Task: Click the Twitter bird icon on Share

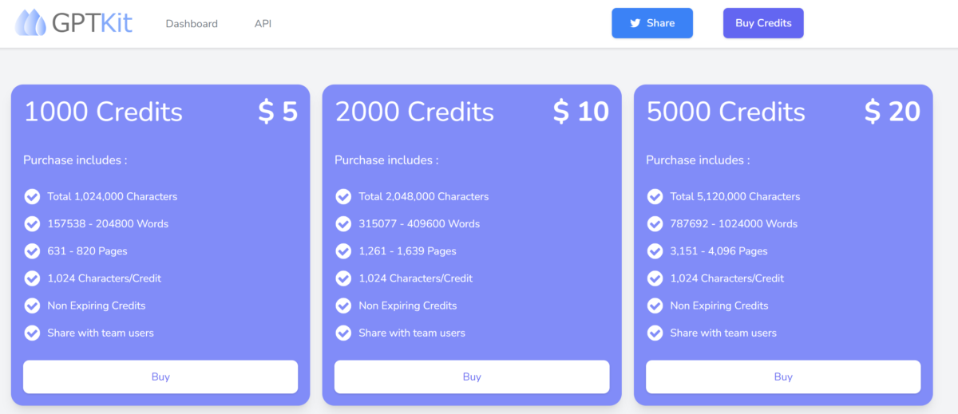Action: (x=635, y=23)
